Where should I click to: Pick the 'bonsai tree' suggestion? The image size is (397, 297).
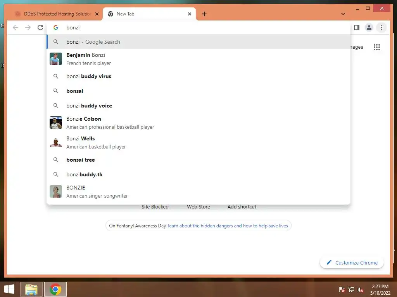(x=199, y=160)
